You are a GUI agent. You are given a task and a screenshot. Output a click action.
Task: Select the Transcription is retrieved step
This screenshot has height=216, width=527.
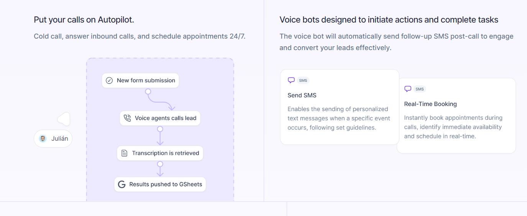[160, 153]
